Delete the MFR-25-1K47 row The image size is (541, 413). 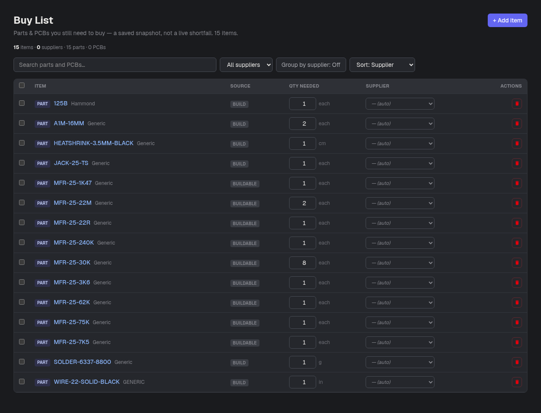(x=516, y=183)
